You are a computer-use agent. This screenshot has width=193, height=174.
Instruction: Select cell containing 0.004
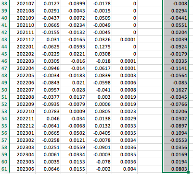point(125,169)
